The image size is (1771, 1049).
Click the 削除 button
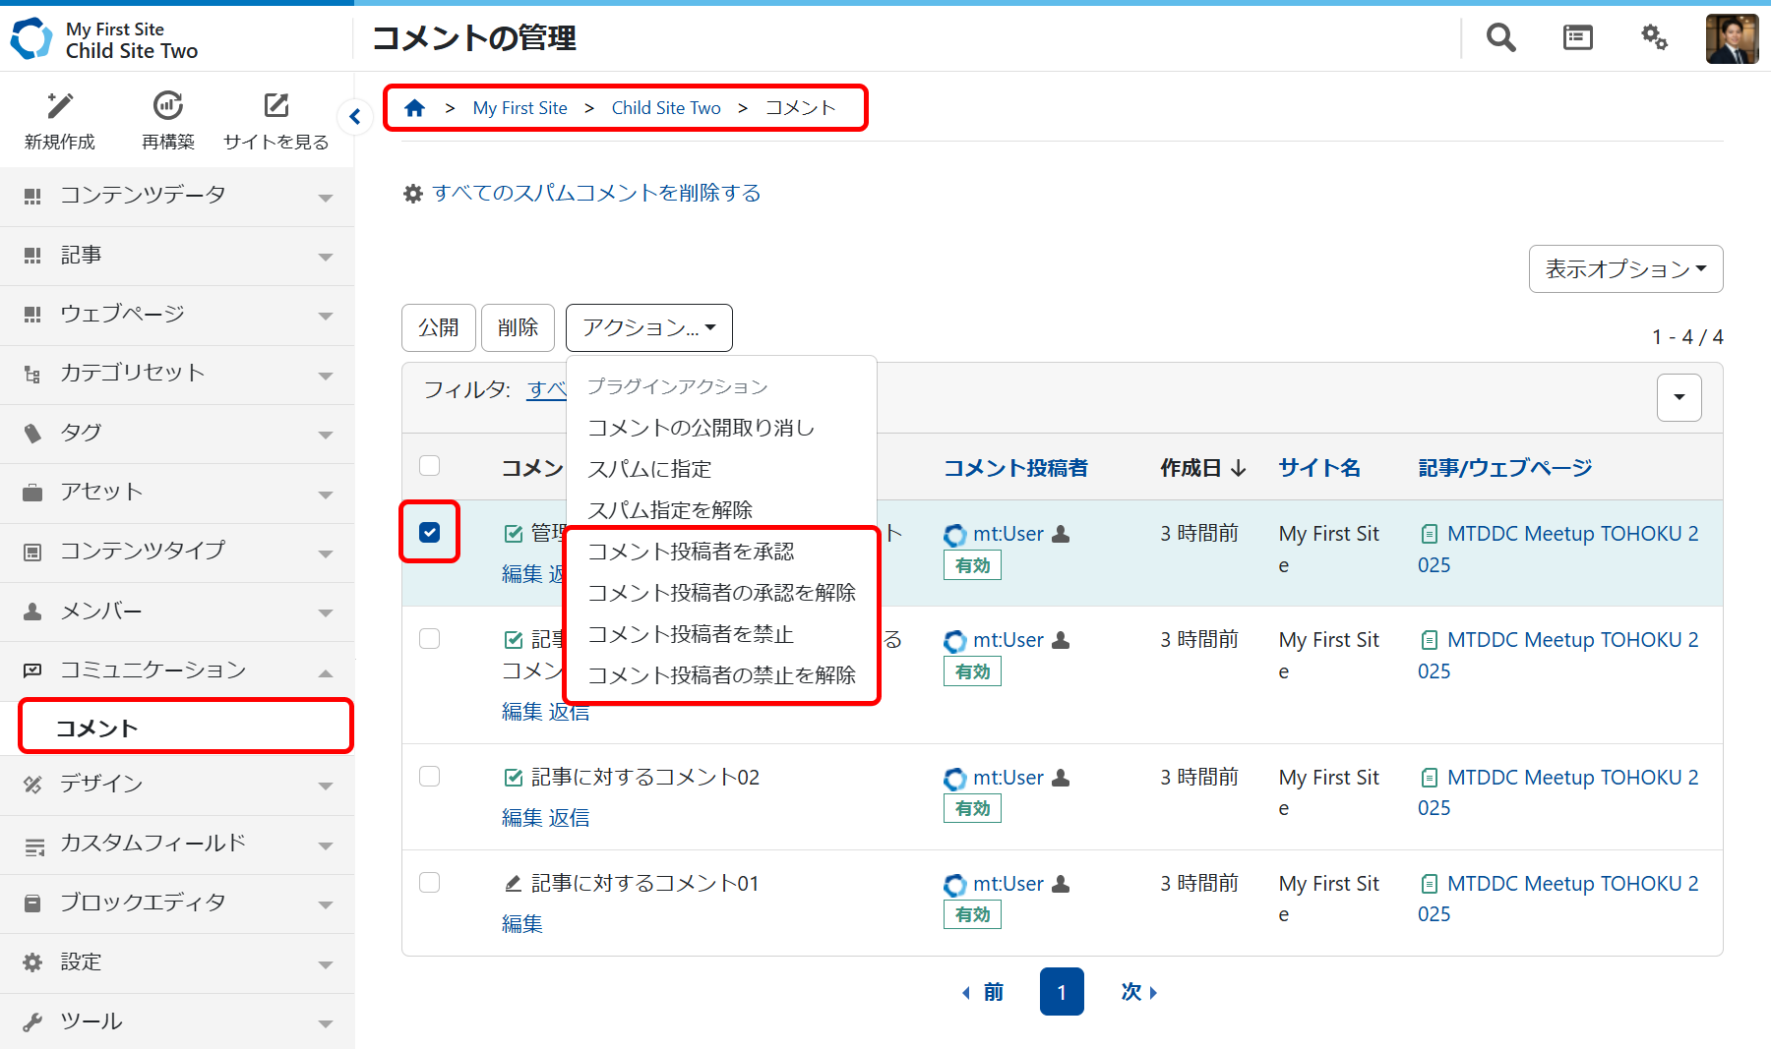click(518, 327)
